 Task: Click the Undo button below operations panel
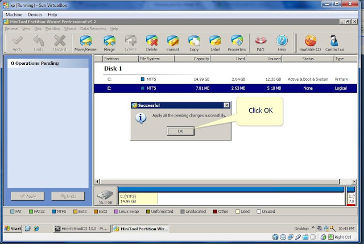click(68, 196)
